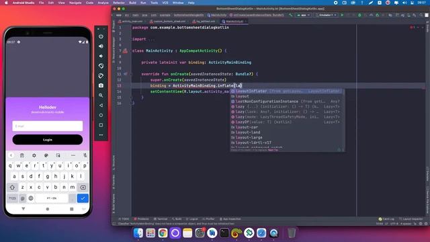This screenshot has width=430, height=242.
Task: Click the phone keyboard backspace key
Action: point(83,187)
